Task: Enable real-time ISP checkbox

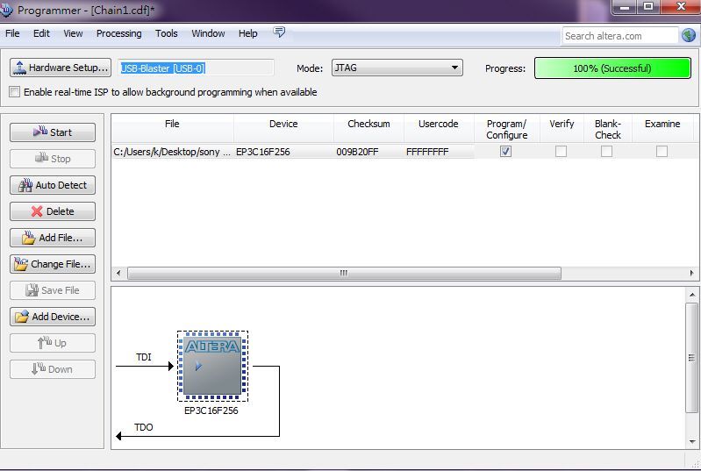Action: pos(14,92)
